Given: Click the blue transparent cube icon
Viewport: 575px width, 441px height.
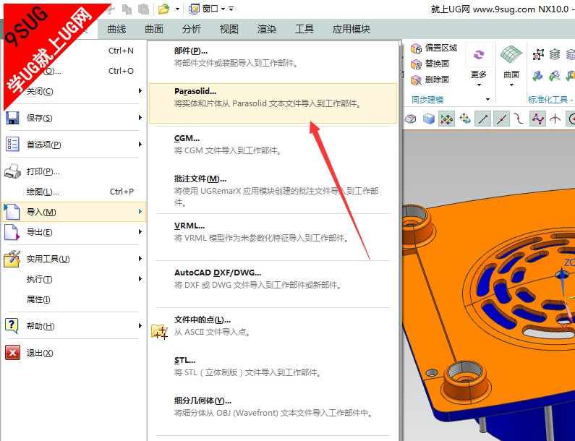Looking at the screenshot, I should point(429,119).
